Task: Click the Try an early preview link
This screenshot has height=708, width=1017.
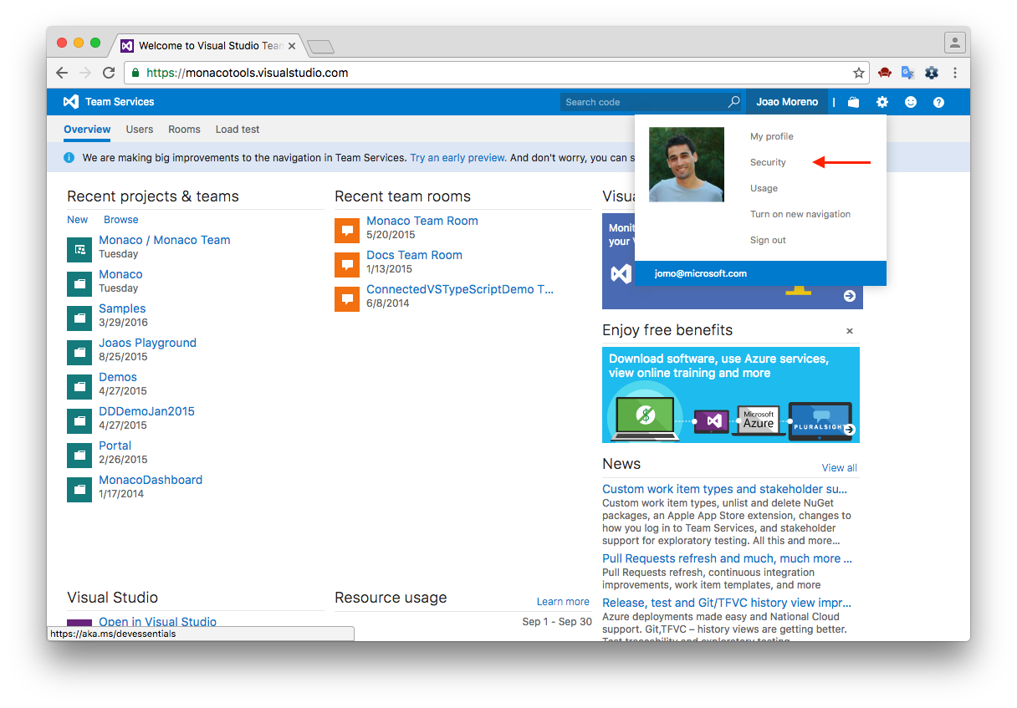Action: (x=457, y=157)
